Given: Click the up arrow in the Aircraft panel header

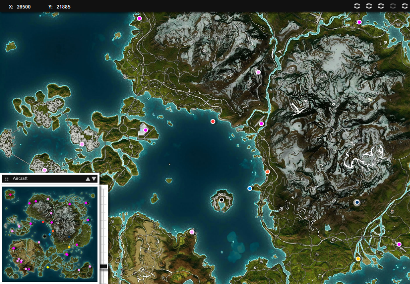Looking at the screenshot, I should pyautogui.click(x=88, y=179).
